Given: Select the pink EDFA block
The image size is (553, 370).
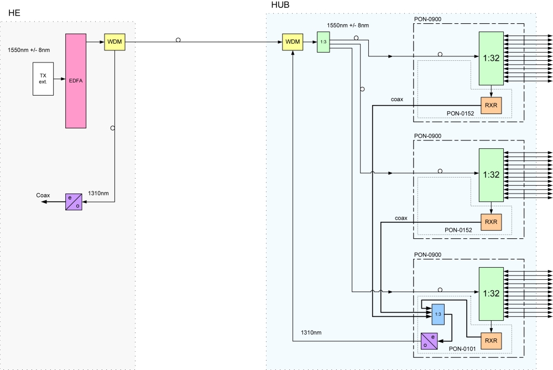Looking at the screenshot, I should tap(76, 81).
